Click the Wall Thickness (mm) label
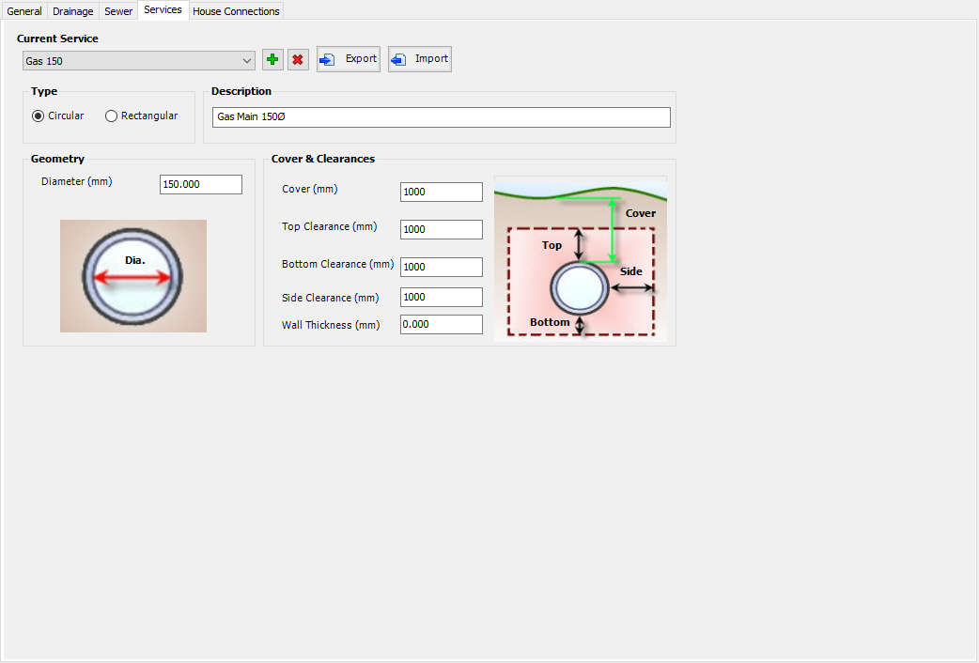Screen dimensions: 979x663 331,325
